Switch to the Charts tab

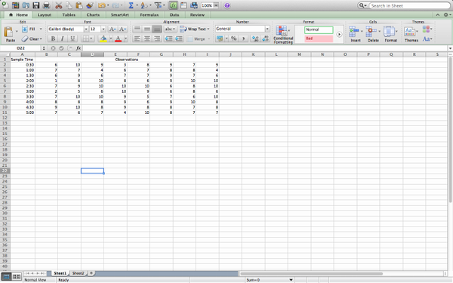[x=93, y=15]
